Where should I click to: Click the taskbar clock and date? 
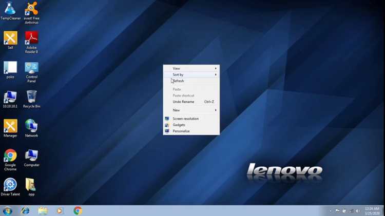372,211
